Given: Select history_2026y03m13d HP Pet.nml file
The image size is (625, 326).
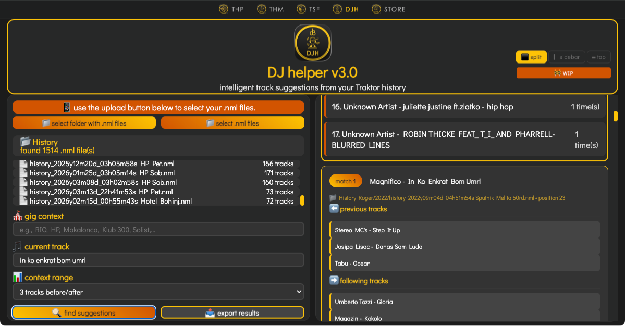Looking at the screenshot, I should click(156, 192).
